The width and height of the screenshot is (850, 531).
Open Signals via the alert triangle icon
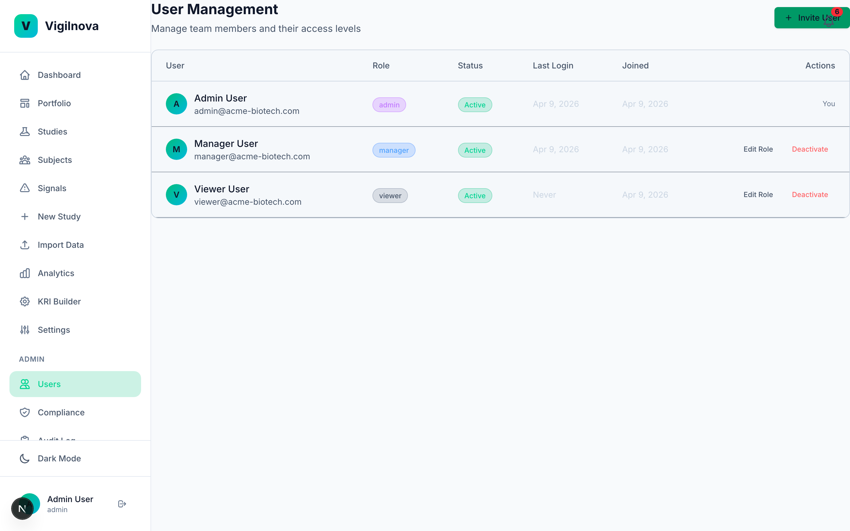(24, 188)
